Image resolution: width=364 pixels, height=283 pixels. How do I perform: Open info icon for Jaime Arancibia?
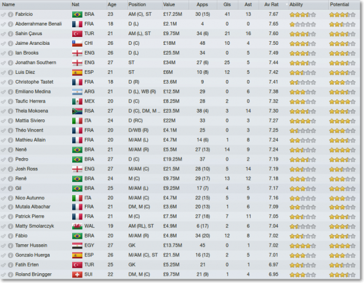(10, 44)
